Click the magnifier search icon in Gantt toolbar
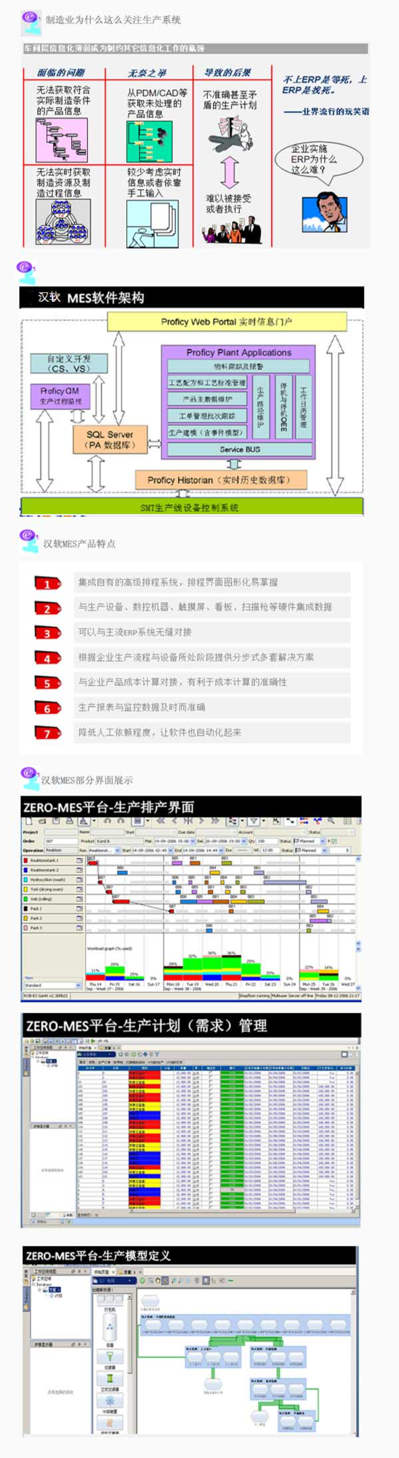The height and width of the screenshot is (1458, 399). [x=331, y=821]
